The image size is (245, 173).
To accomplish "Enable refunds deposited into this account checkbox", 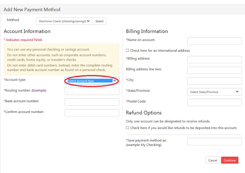I will [127, 128].
